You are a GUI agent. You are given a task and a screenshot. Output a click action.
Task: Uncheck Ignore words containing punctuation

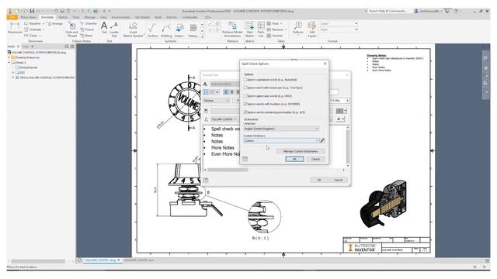click(x=245, y=112)
